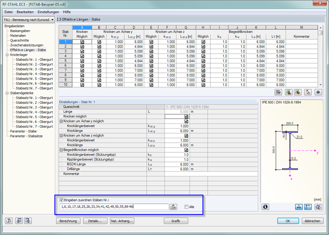Open the 'FA1 - Bemessung nach Eurocod' dropdown
Image resolution: width=329 pixels, height=235 pixels.
point(52,20)
